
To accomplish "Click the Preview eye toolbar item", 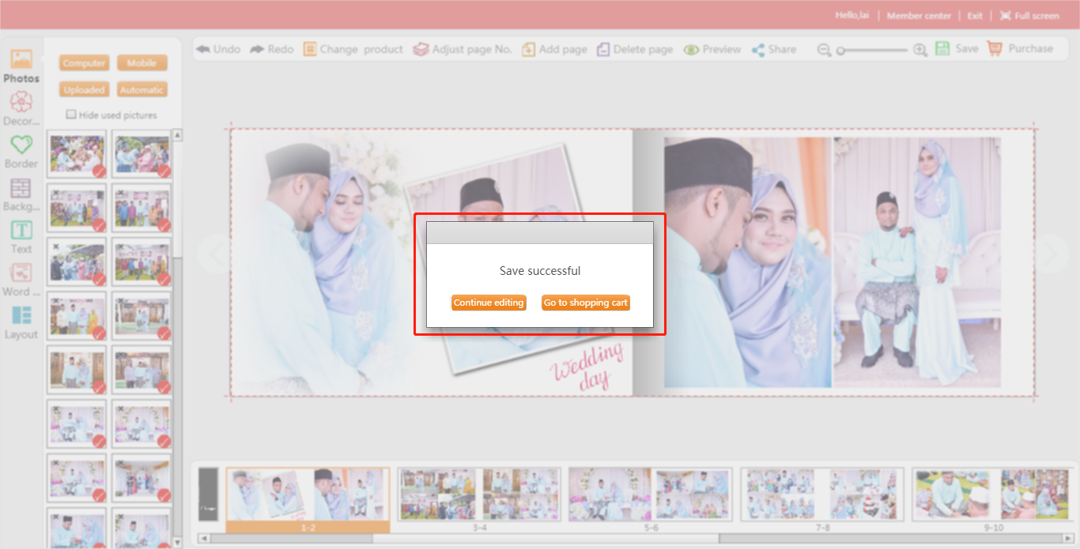I will tap(712, 49).
